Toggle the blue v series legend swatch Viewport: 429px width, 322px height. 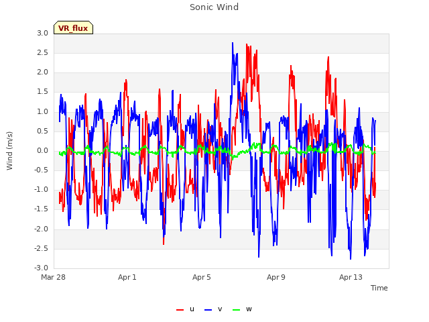pos(208,310)
